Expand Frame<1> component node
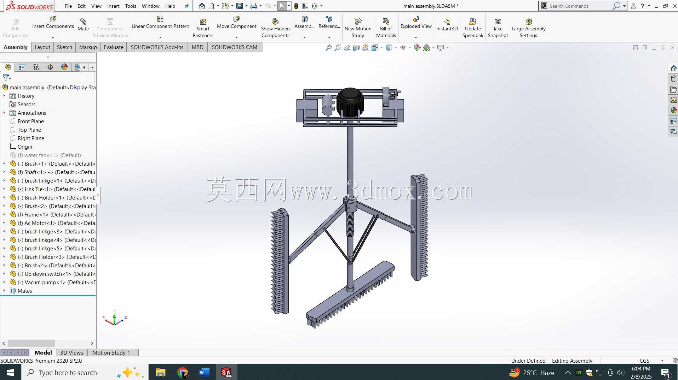The image size is (678, 380). (x=4, y=215)
